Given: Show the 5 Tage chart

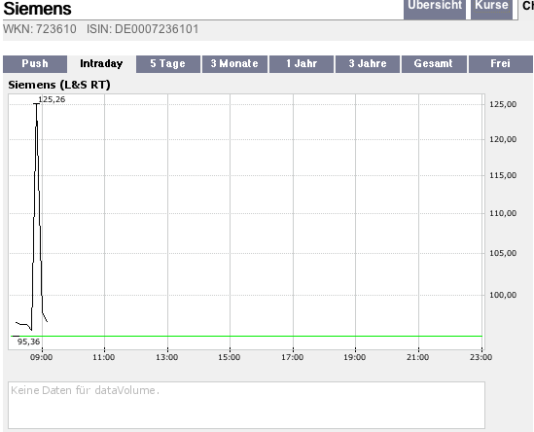Looking at the screenshot, I should click(x=168, y=64).
